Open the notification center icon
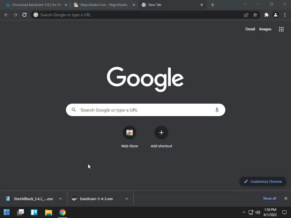Image resolution: width=291 pixels, height=218 pixels. click(x=284, y=212)
